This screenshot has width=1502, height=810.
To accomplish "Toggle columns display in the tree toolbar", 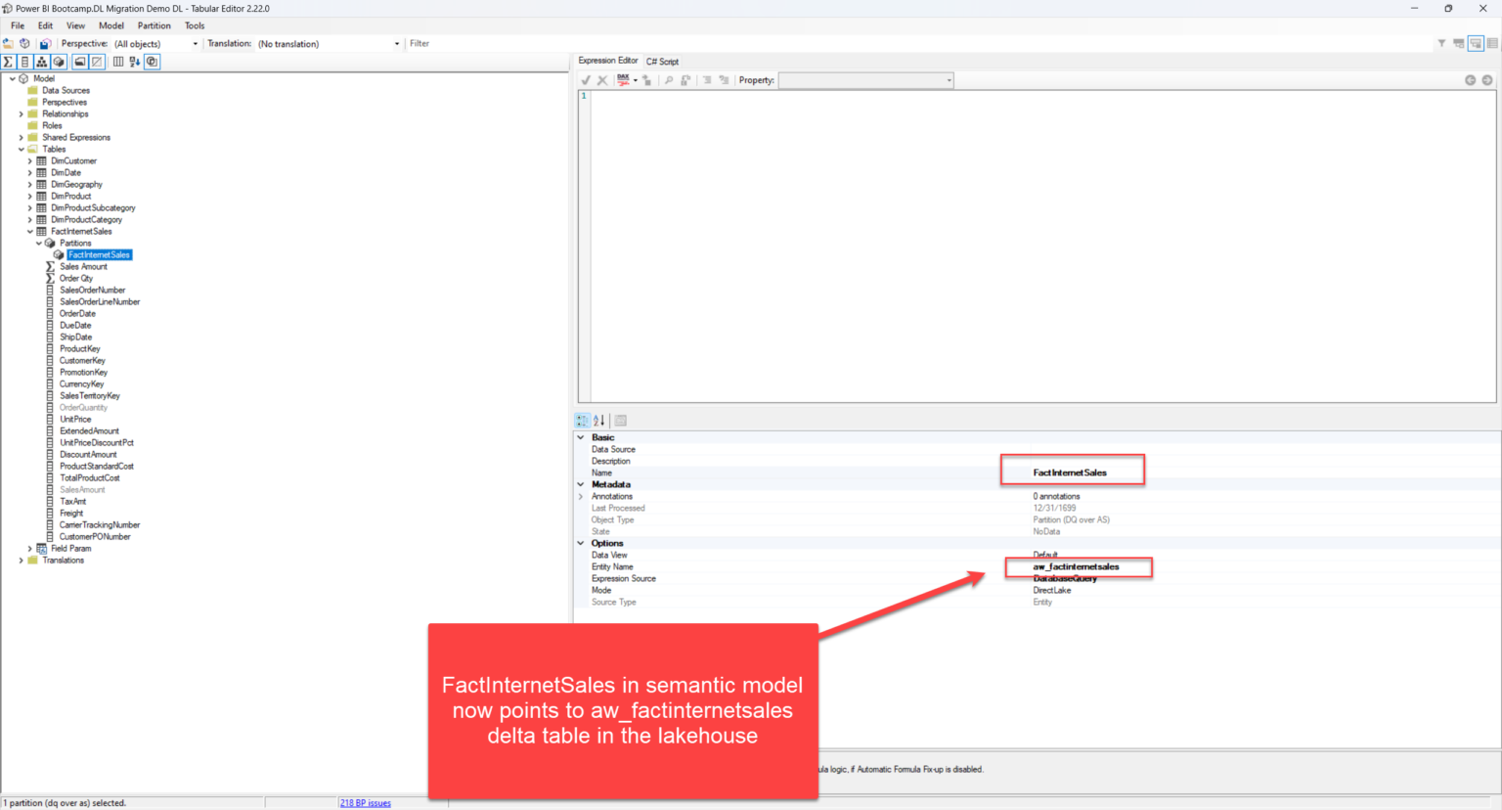I will click(x=24, y=62).
